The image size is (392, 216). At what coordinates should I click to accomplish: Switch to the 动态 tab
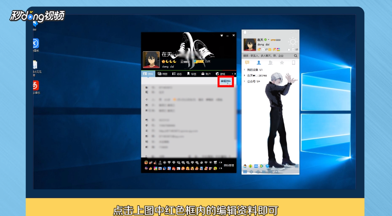pos(177,74)
